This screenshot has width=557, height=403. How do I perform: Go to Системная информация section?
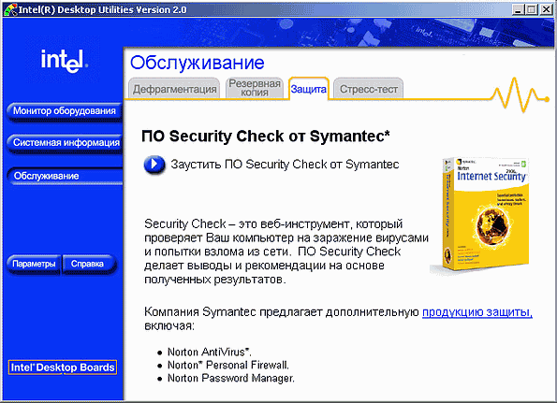point(66,143)
